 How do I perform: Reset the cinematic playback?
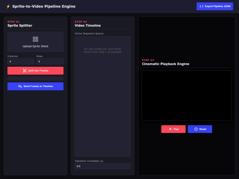[x=200, y=129]
